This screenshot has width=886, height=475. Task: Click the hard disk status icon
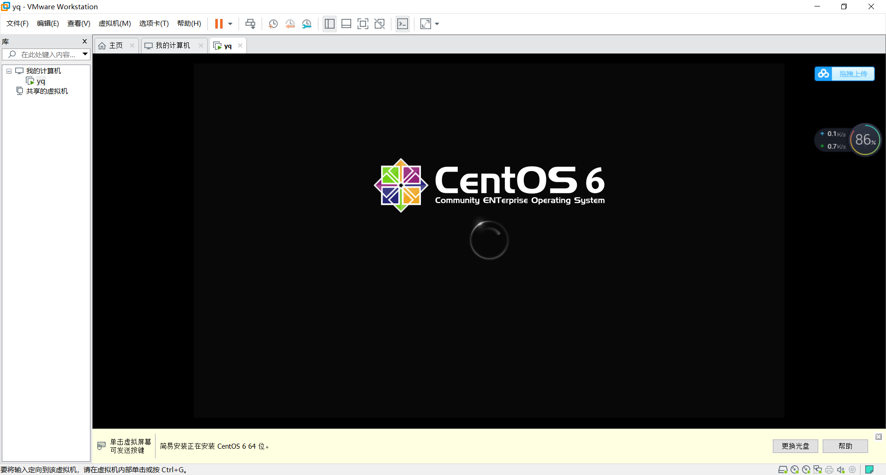(783, 470)
